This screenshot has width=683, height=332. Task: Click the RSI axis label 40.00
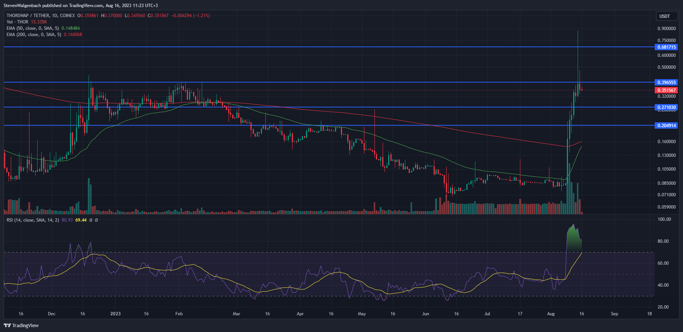pos(663,285)
